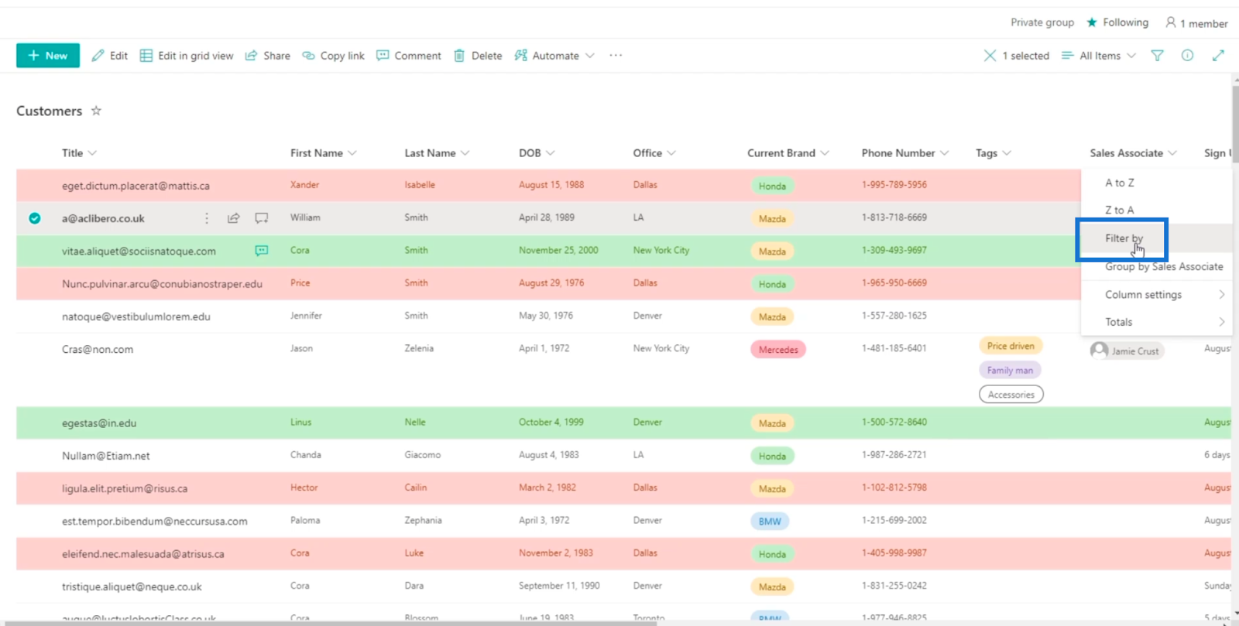Click the Copy link chain icon
The width and height of the screenshot is (1239, 626).
[x=308, y=56]
